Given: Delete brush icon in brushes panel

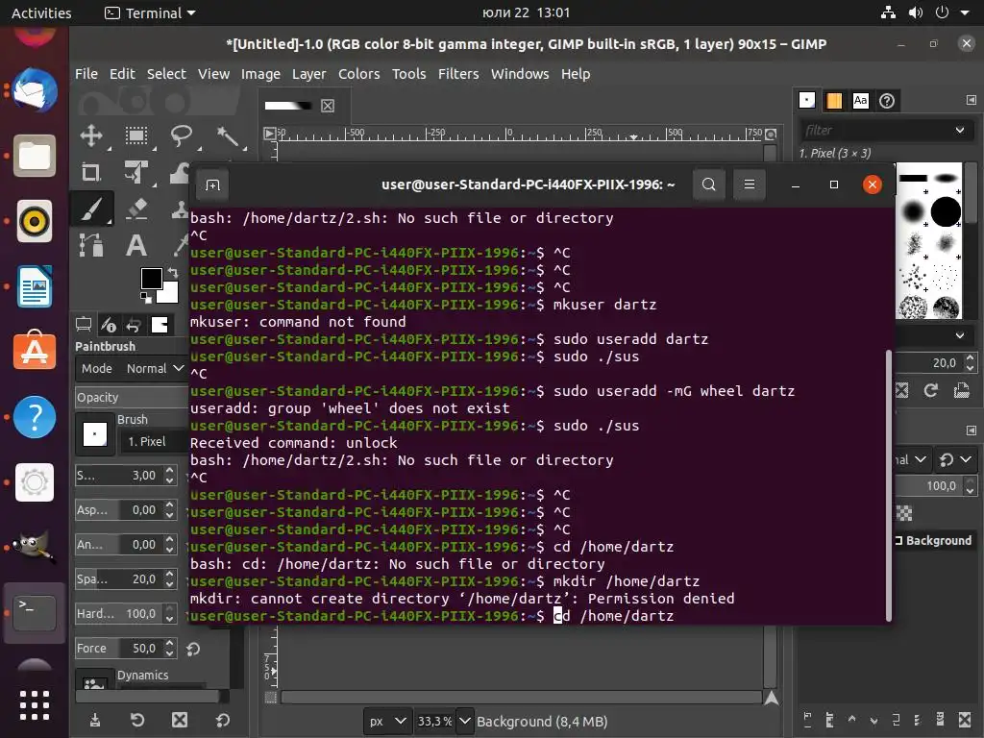Looking at the screenshot, I should point(901,390).
